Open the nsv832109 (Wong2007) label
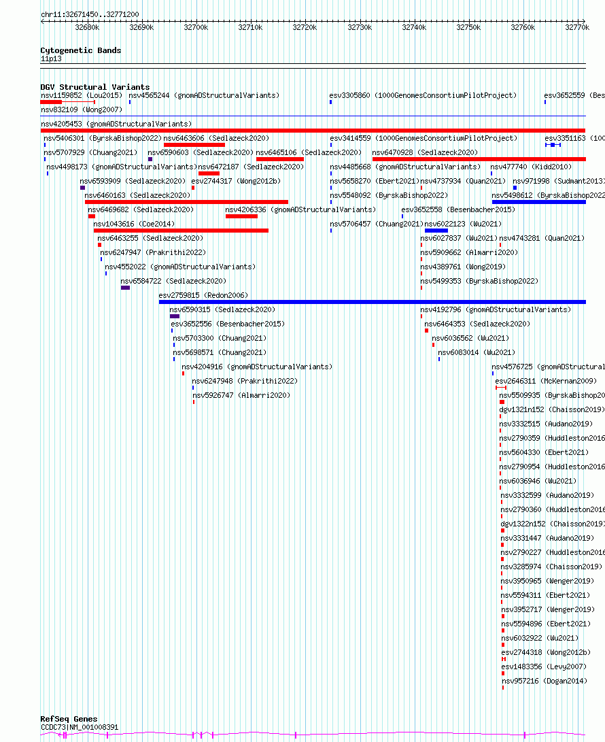The height and width of the screenshot is (742, 605). coord(82,109)
